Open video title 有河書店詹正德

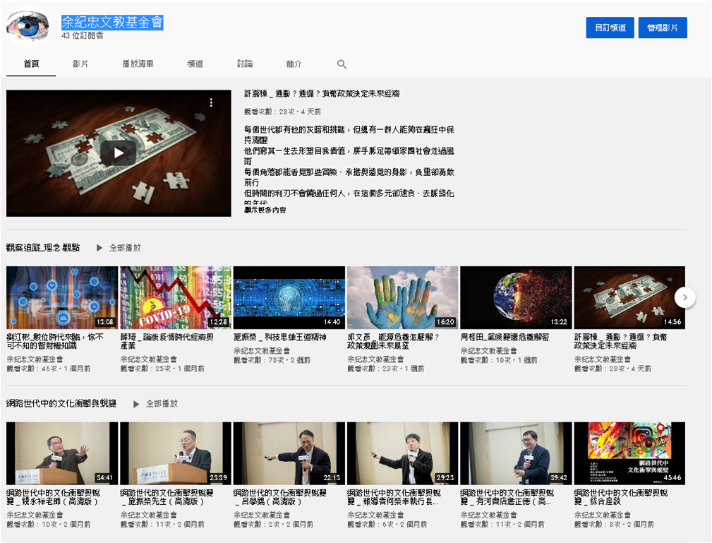click(507, 497)
